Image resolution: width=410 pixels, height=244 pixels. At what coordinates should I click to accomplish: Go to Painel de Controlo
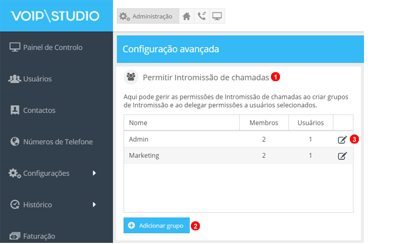(52, 47)
